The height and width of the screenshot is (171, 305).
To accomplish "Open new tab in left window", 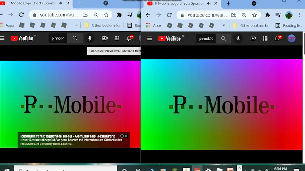I will [80, 3].
